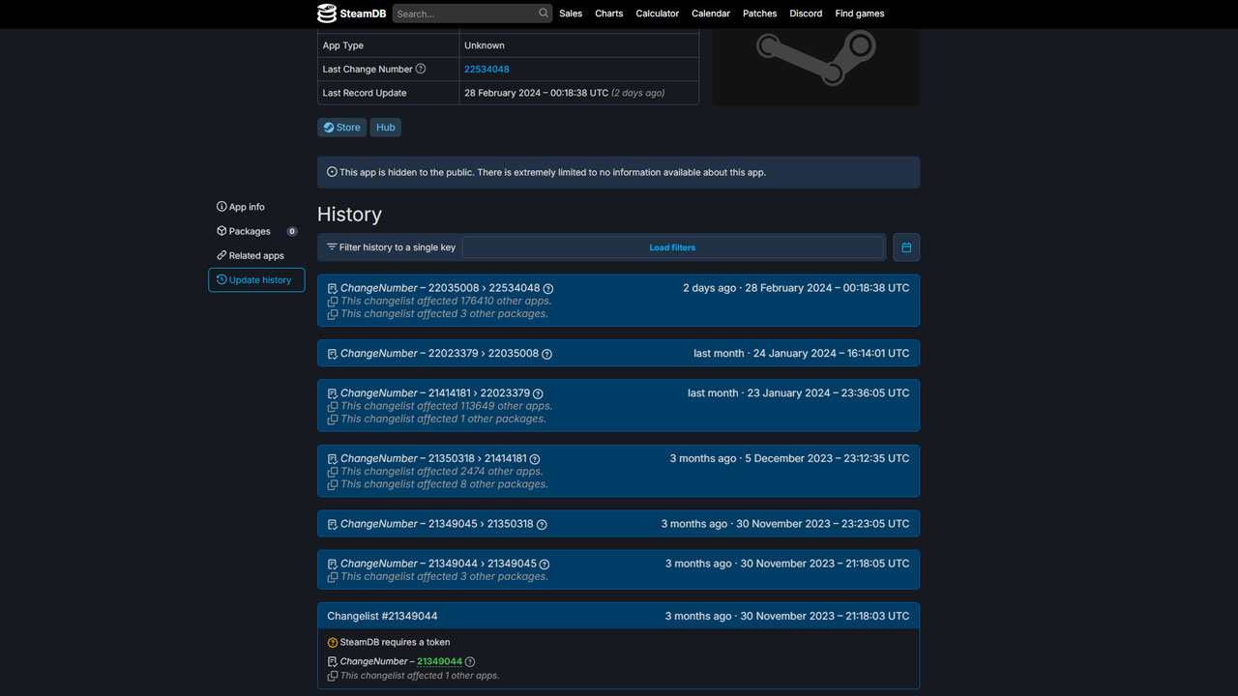
Task: Click copy icon beside 'affected 176410 other apps'
Action: click(333, 302)
